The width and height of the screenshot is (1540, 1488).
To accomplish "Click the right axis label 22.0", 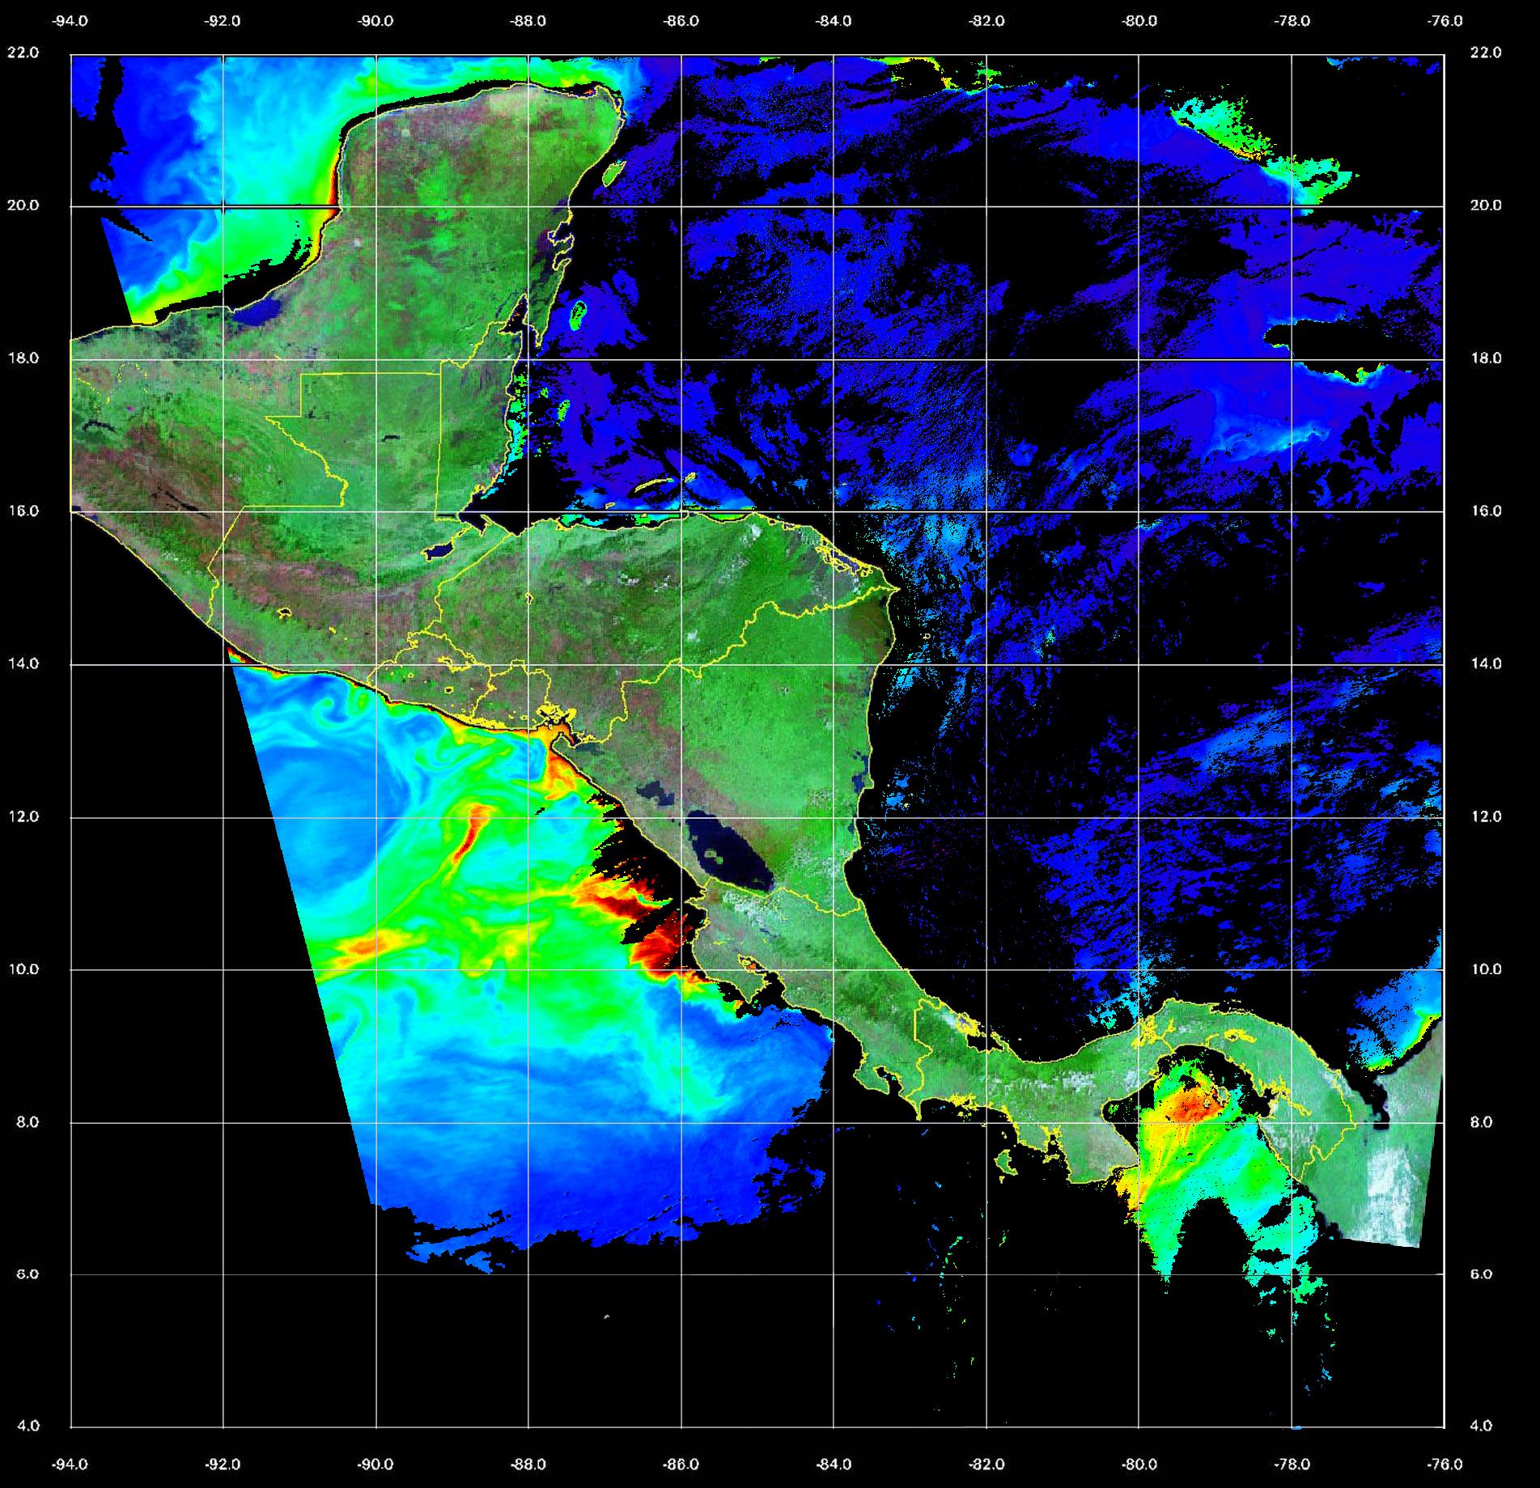I will (x=1484, y=53).
